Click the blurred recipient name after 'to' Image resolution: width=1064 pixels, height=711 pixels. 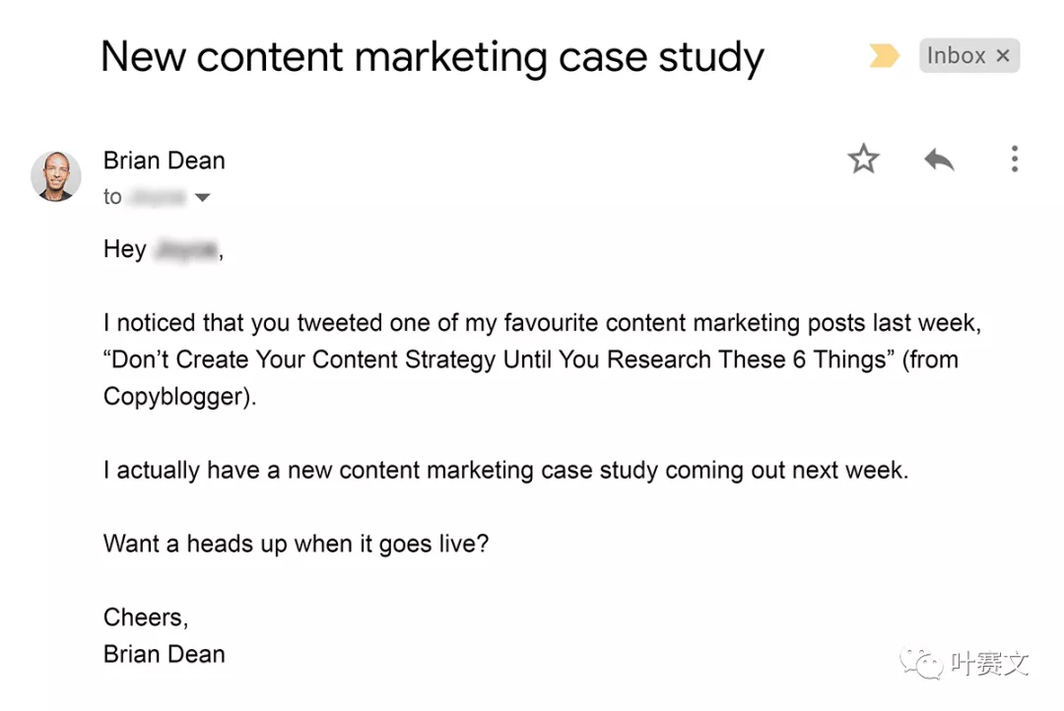click(156, 197)
